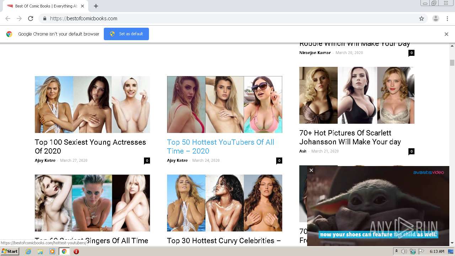Click comment count beside Niranjan Kumar byline
This screenshot has height=256, width=455.
click(411, 53)
